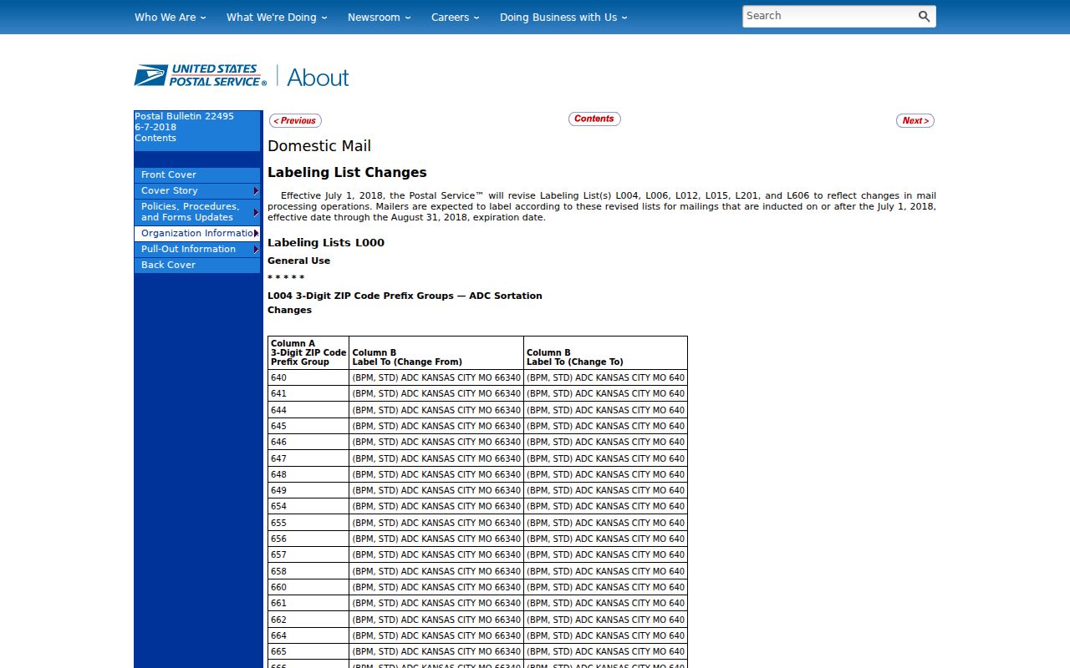Viewport: 1070px width, 668px height.
Task: Open the Who We Are dropdown menu
Action: tap(170, 17)
